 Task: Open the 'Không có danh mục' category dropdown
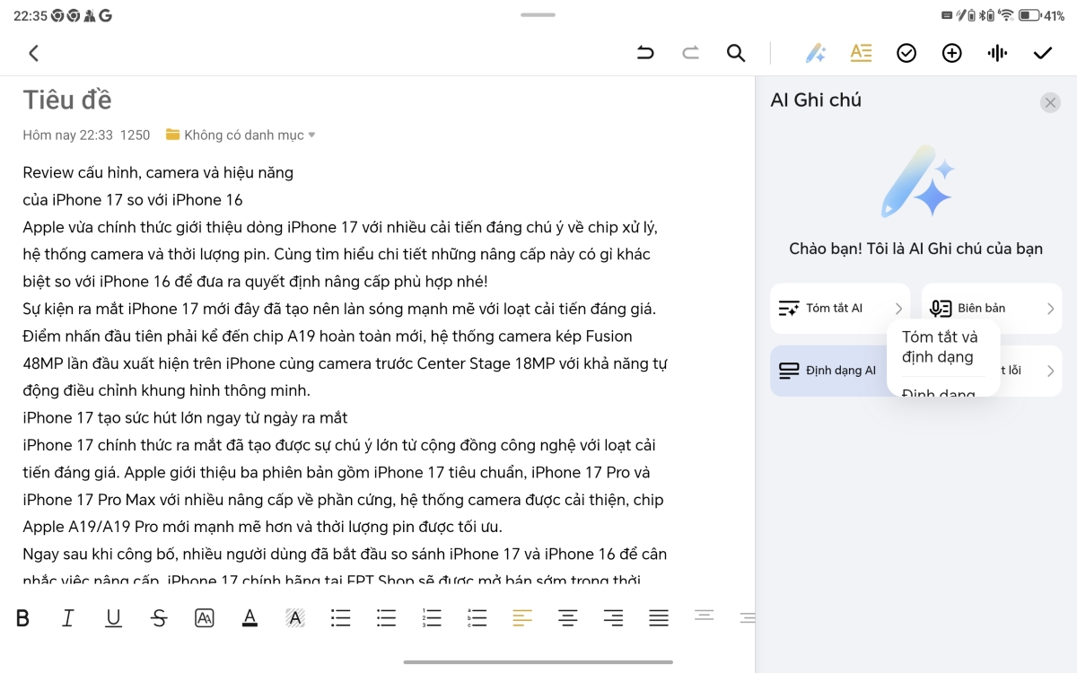pyautogui.click(x=241, y=135)
